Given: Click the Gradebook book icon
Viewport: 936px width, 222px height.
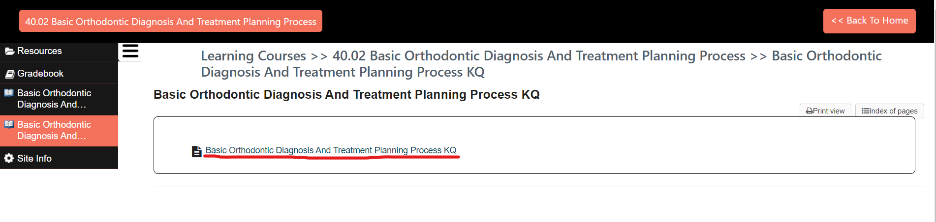Looking at the screenshot, I should coord(9,74).
